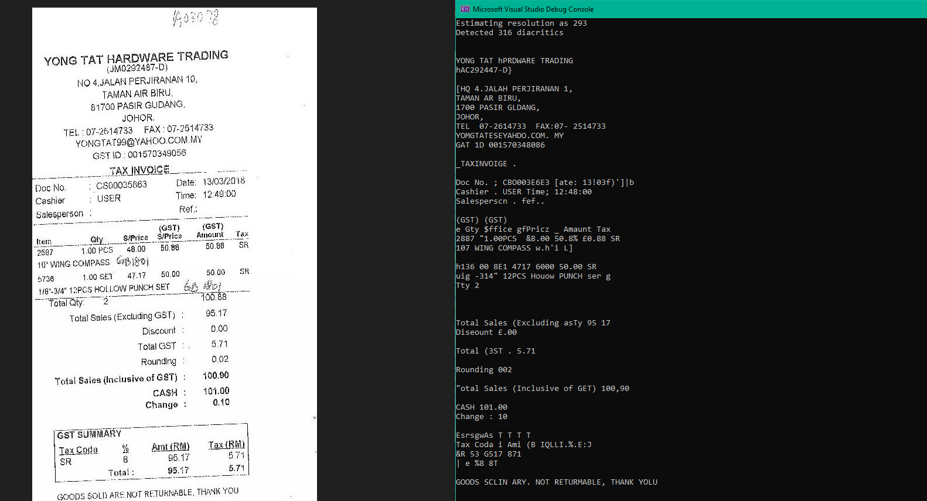Viewport: 927px width, 501px height.
Task: Click date '13/03/2018' on receipt image
Action: (224, 181)
